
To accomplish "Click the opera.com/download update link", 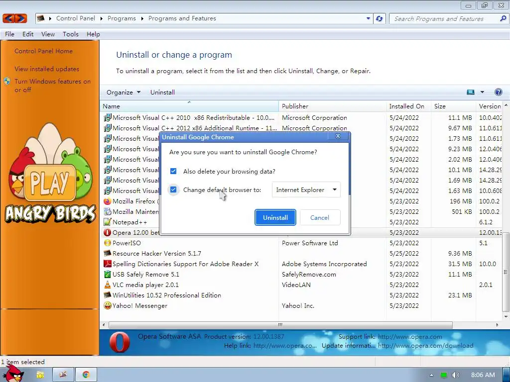I will click(x=425, y=346).
